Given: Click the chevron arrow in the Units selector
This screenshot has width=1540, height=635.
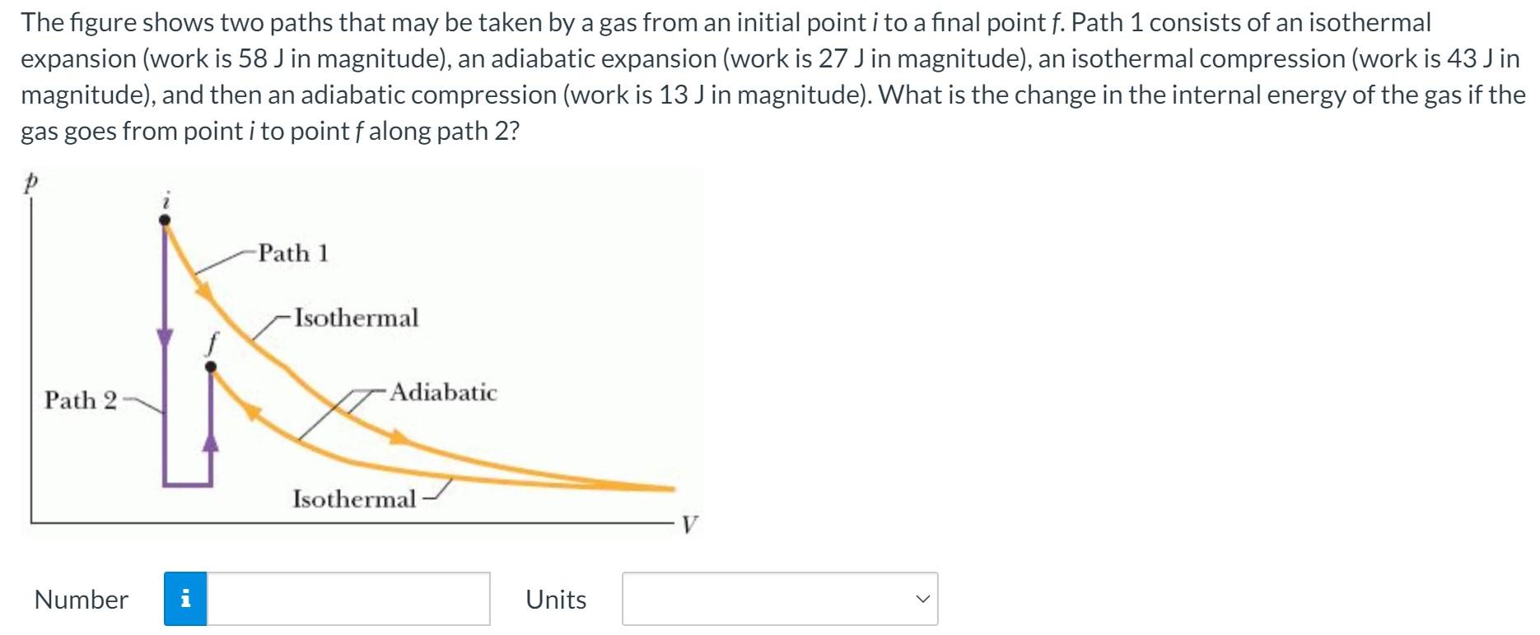Looking at the screenshot, I should pos(924,600).
